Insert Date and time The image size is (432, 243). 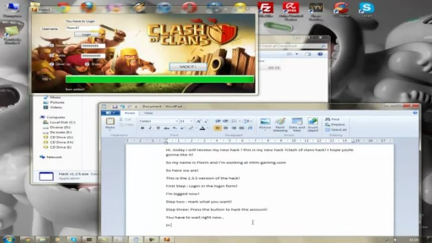297,125
